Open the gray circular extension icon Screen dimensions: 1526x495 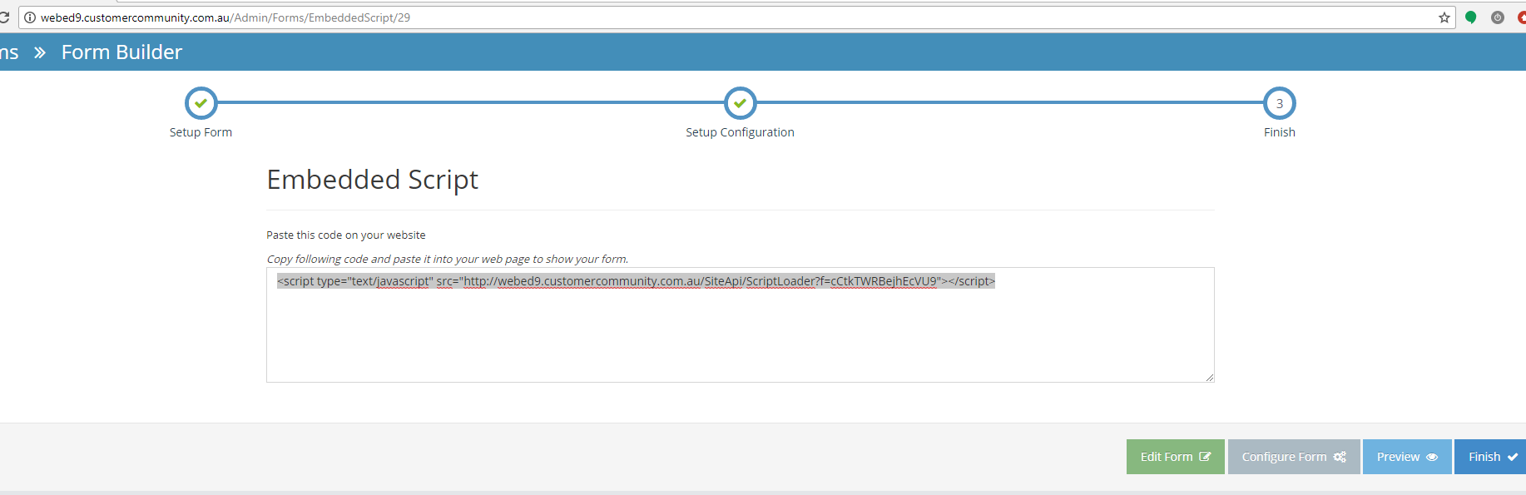(x=1498, y=17)
